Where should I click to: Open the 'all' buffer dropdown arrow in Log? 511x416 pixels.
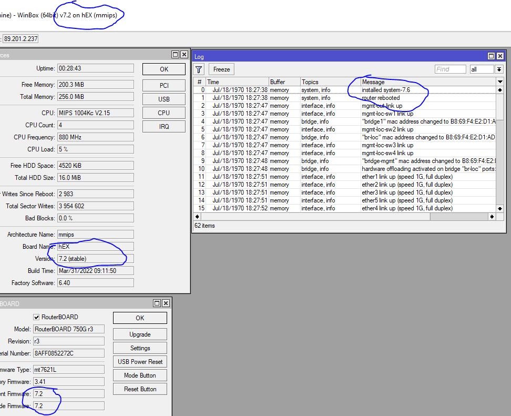[x=498, y=69]
